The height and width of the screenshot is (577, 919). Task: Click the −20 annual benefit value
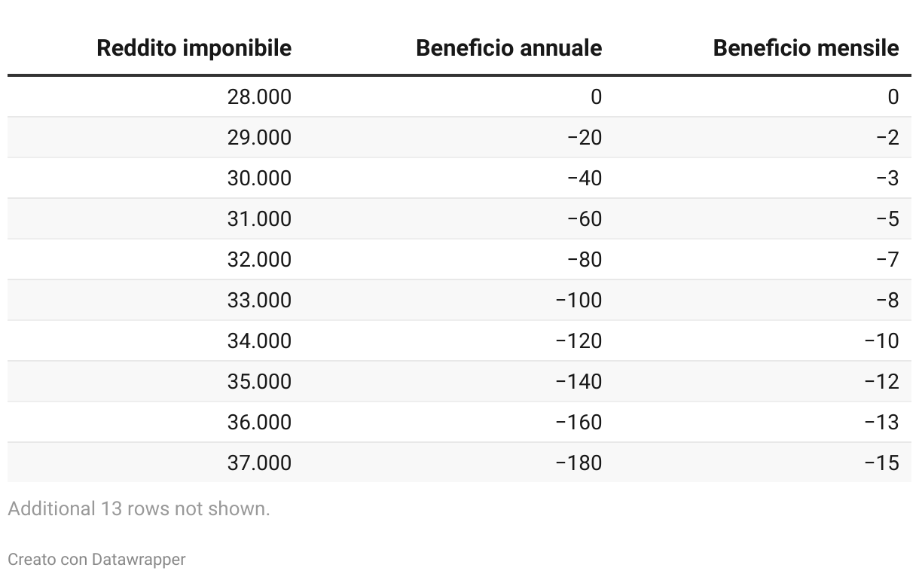pos(585,138)
